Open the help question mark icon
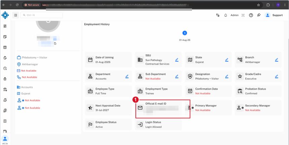Image resolution: width=289 pixels, height=145 pixels. pos(251,15)
